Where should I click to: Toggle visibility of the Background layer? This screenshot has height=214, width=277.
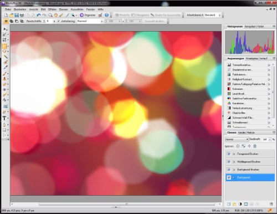[229, 177]
